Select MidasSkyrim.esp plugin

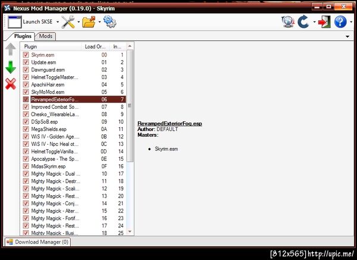74,166
